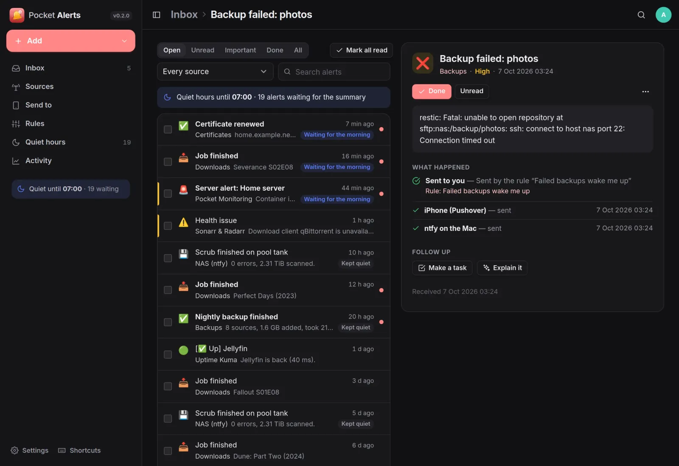Select the Certificate renewed checkbox
The width and height of the screenshot is (679, 466).
point(168,129)
